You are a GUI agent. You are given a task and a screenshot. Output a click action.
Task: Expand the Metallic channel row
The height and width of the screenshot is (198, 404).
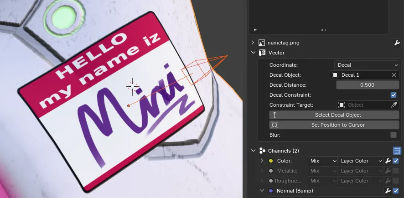coord(262,171)
